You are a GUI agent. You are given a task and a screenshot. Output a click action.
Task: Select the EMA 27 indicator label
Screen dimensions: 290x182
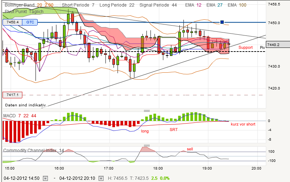215,5
